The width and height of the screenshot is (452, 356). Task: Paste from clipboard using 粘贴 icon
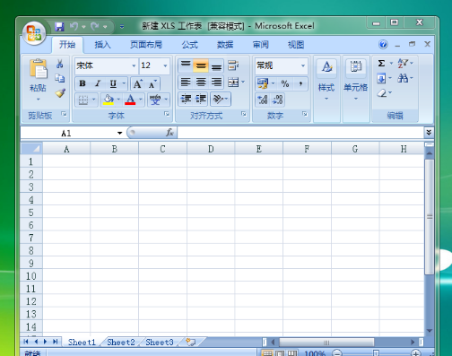[x=38, y=69]
